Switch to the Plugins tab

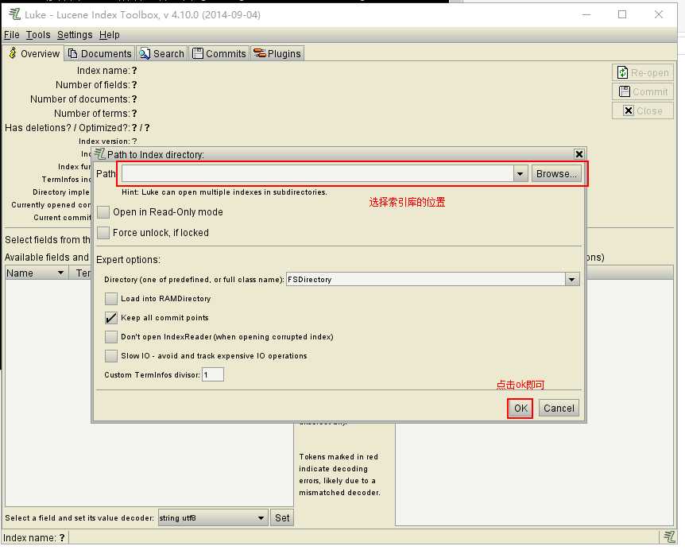[277, 53]
